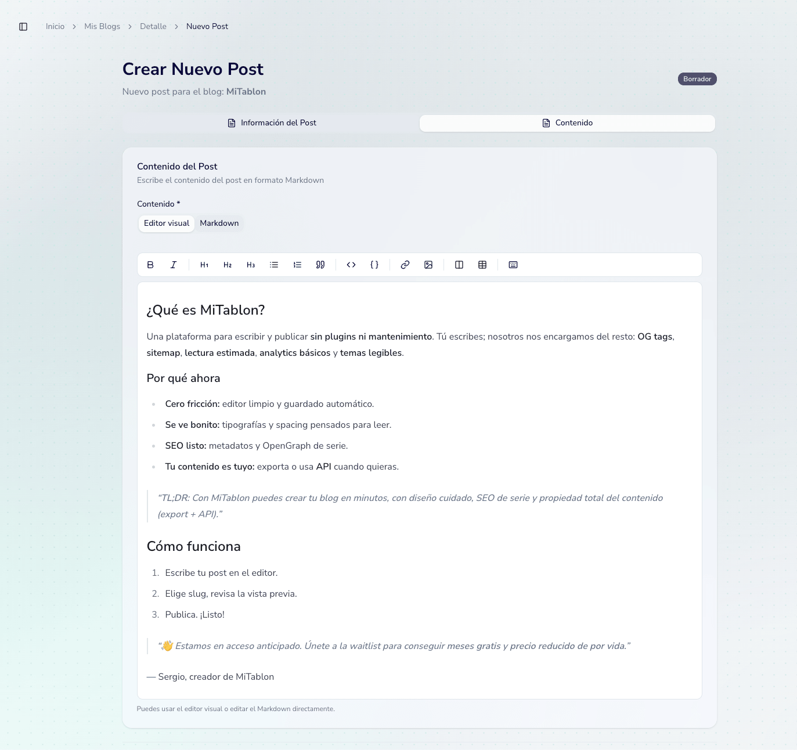Insert an image into the post
797x750 pixels.
point(428,265)
